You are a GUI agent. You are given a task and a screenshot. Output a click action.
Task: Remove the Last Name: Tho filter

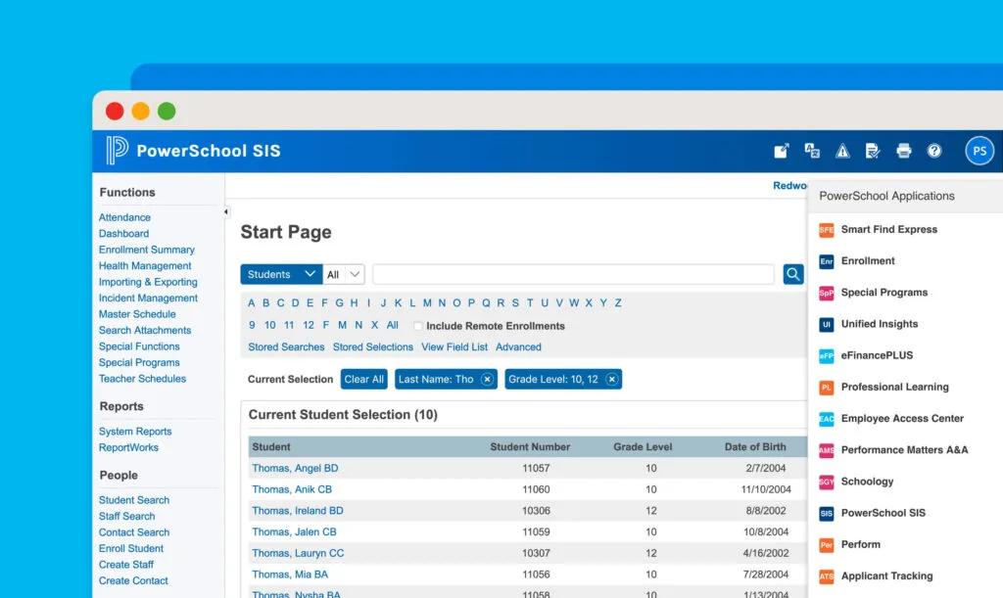tap(487, 380)
